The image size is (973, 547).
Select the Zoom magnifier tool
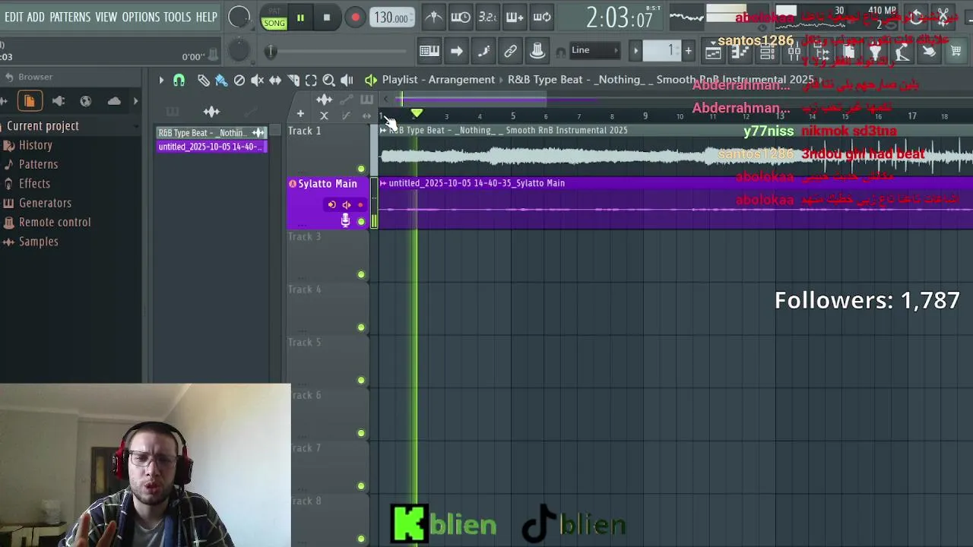pos(329,80)
